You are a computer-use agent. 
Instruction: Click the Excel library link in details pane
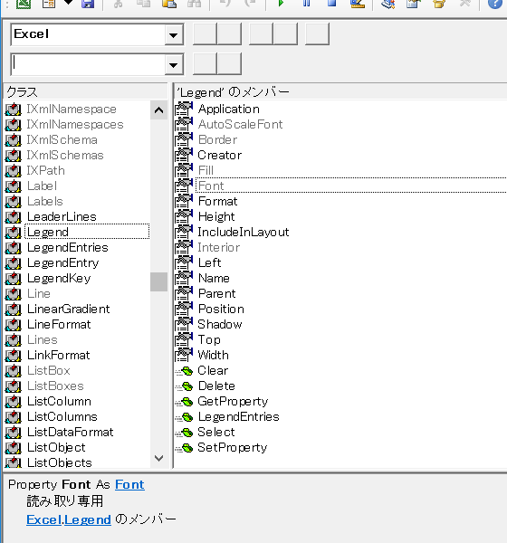coord(44,519)
